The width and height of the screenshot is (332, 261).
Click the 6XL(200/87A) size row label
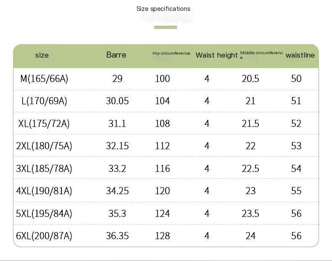pos(44,236)
